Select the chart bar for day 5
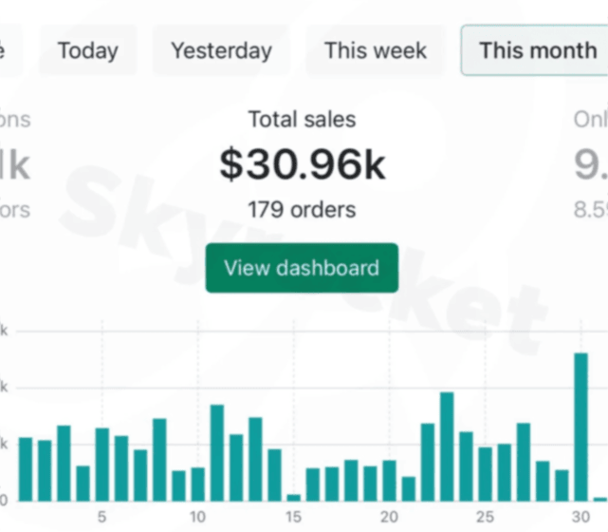608x532 pixels. pyautogui.click(x=102, y=464)
